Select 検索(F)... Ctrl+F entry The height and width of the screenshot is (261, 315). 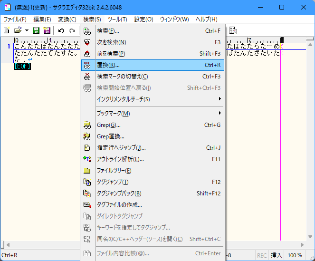point(153,31)
